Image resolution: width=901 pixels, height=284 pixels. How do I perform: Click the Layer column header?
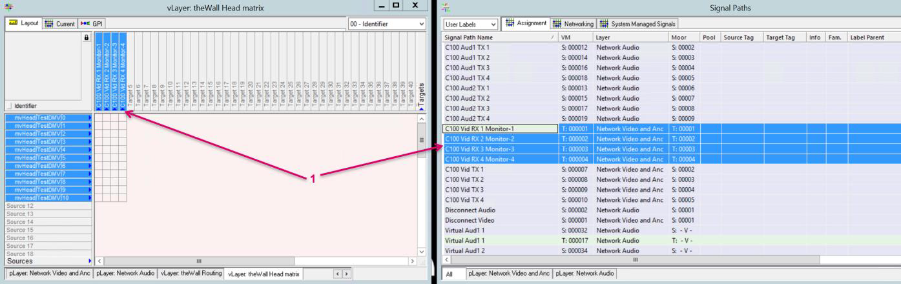pyautogui.click(x=630, y=37)
